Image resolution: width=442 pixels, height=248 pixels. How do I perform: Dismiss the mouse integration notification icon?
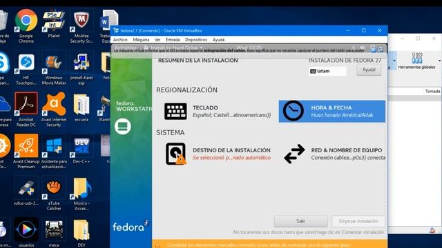380,50
